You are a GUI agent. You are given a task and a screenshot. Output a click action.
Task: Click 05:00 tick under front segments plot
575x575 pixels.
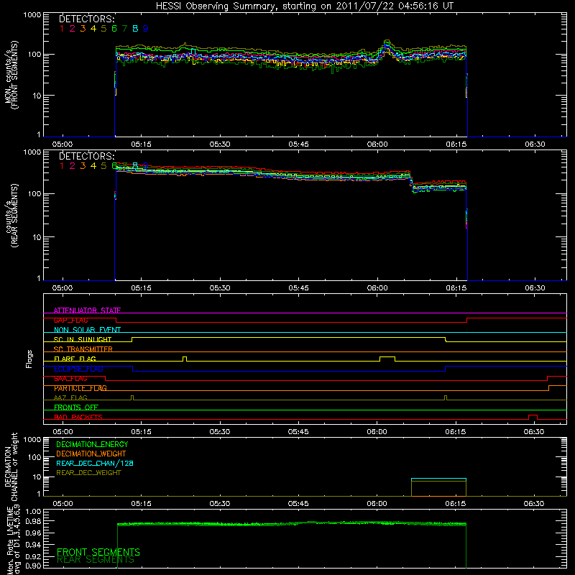[63, 144]
